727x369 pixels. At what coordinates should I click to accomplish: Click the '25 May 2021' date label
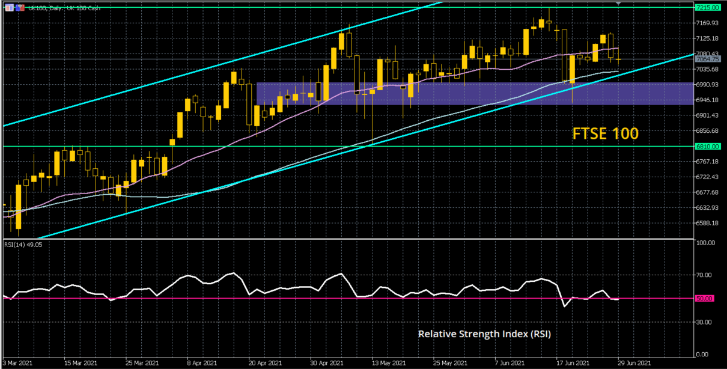point(451,363)
